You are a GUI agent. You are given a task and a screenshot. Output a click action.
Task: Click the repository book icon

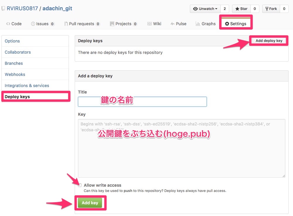(3, 8)
